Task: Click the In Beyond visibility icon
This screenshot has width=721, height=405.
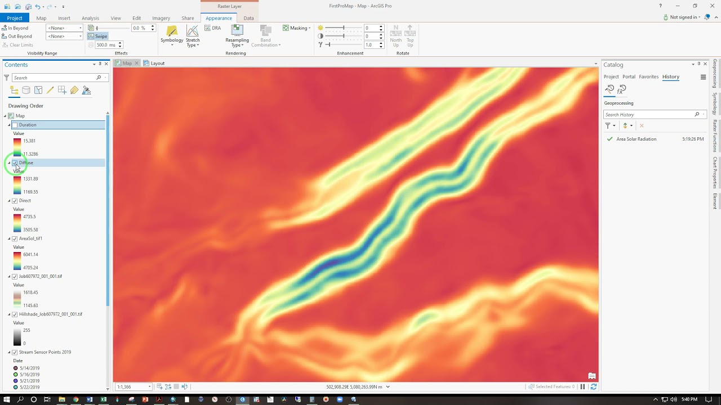Action: coord(4,28)
